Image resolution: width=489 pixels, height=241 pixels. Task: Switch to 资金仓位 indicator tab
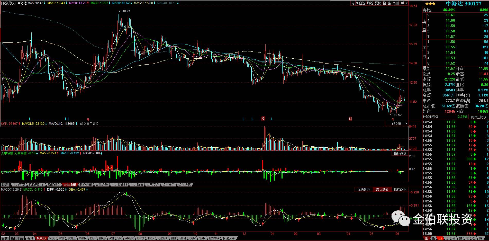(168, 185)
